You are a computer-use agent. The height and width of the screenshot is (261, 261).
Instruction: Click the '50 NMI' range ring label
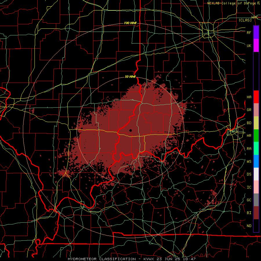pos(130,77)
